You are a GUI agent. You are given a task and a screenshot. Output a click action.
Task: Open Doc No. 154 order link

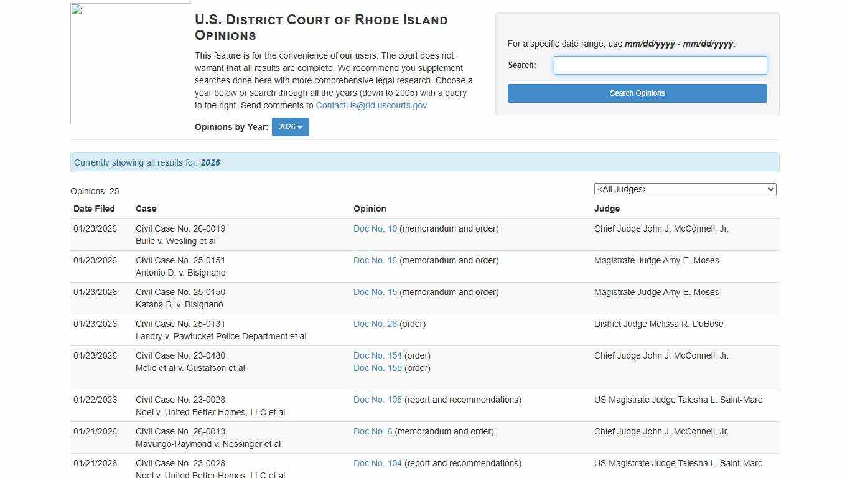pos(377,355)
